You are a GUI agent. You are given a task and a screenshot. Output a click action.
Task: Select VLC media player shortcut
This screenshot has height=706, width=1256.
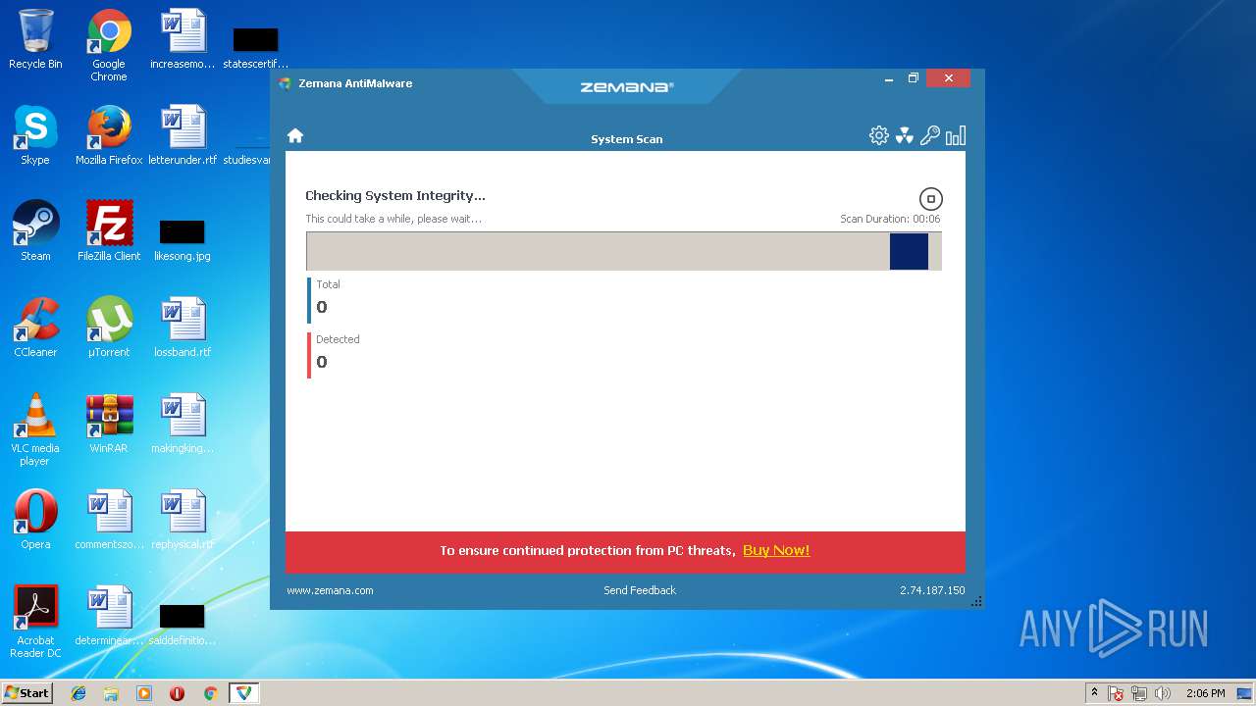[x=35, y=429]
